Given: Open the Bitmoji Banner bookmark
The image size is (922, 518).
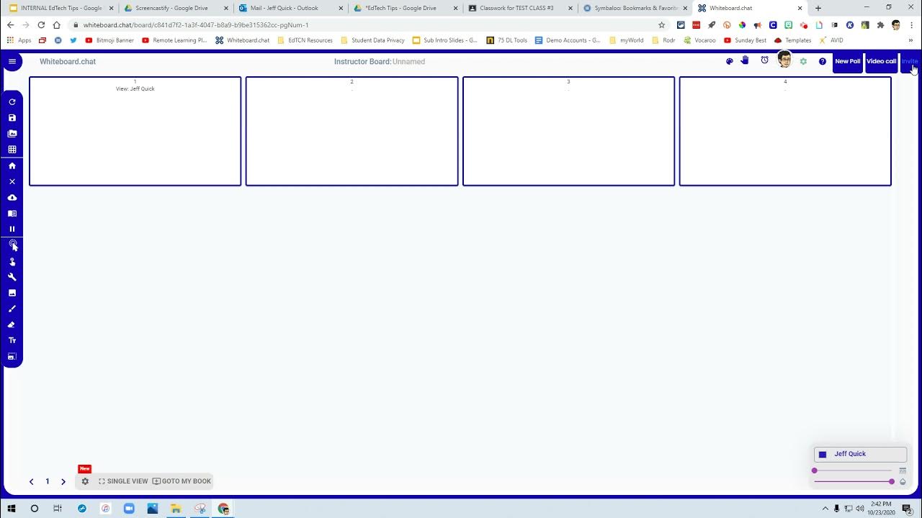Looking at the screenshot, I should (x=109, y=40).
